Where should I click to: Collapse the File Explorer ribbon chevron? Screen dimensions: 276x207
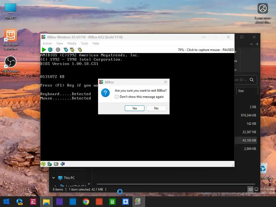pyautogui.click(x=251, y=44)
